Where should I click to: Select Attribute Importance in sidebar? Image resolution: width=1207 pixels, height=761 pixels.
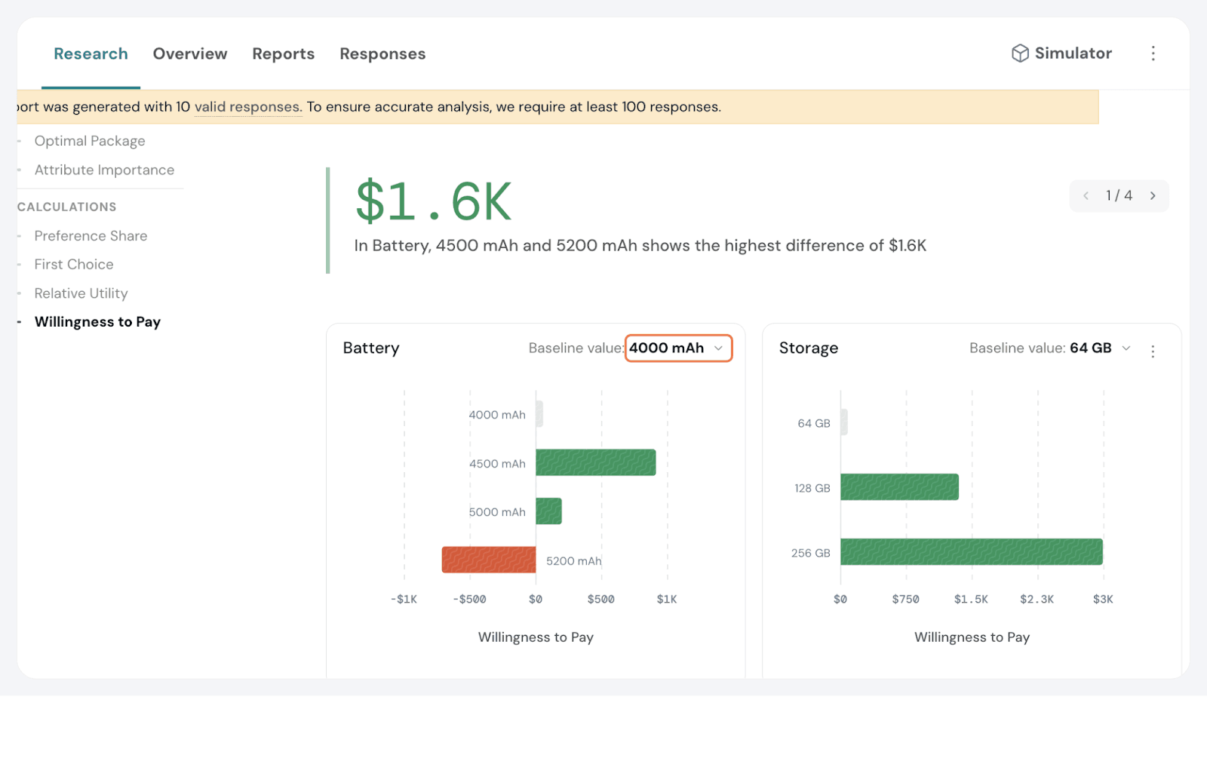point(104,170)
